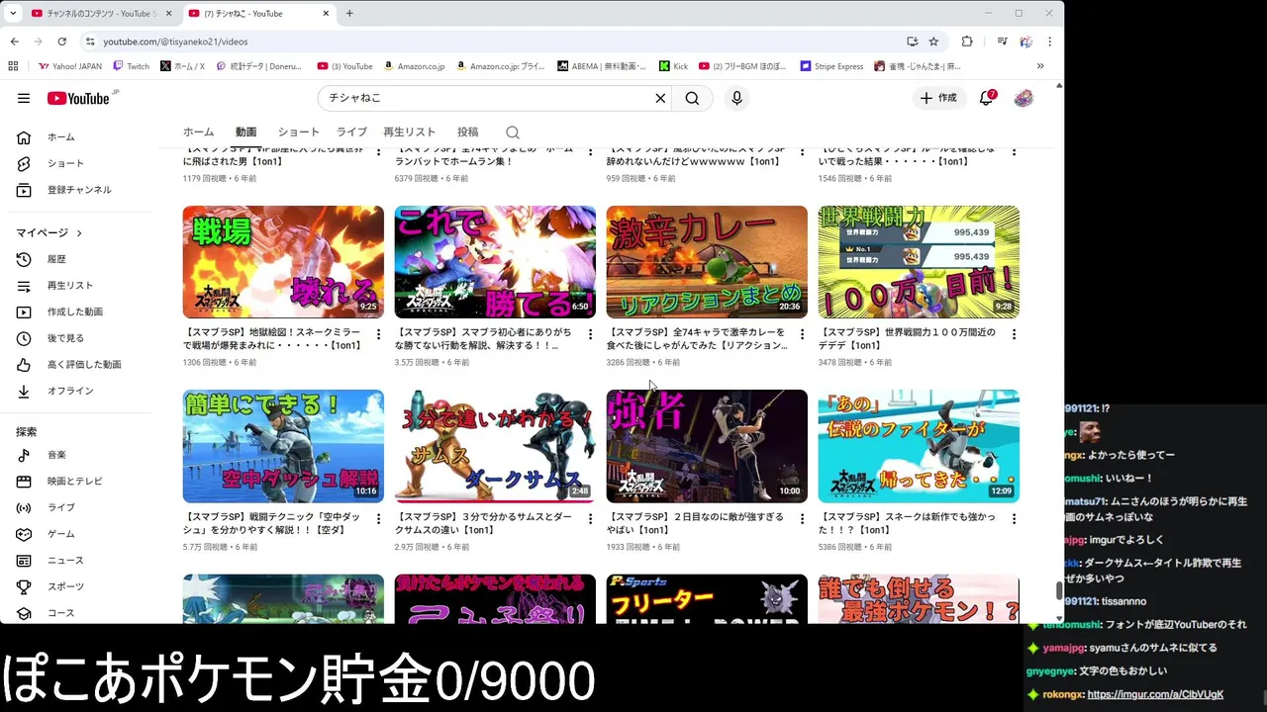Switch to the channel 再生リスト tab

pos(410,132)
